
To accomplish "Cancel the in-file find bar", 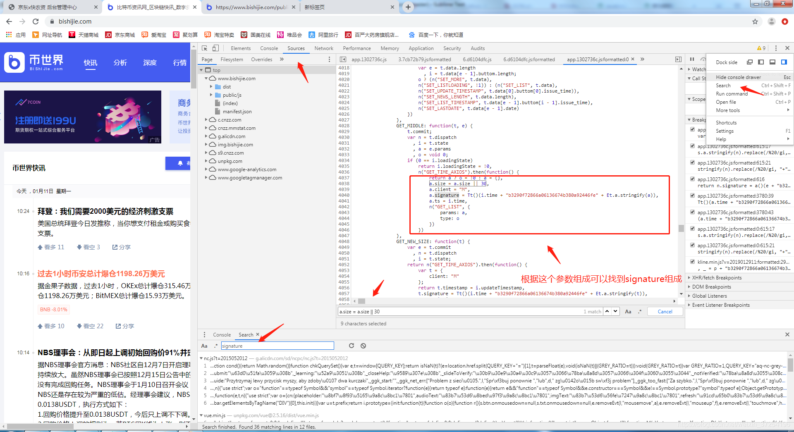I will (665, 312).
